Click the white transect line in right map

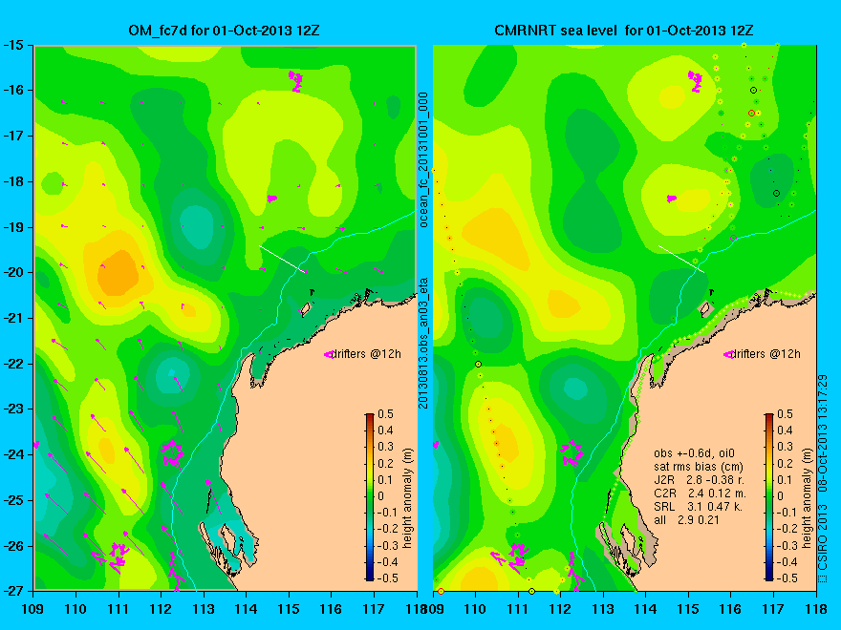pyautogui.click(x=681, y=260)
